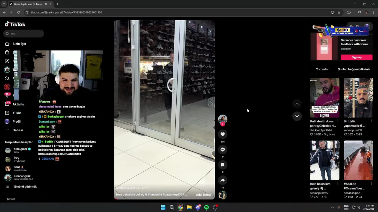378x212 pixels.
Task: Open the erencançelik followed account
Action: (x=19, y=178)
